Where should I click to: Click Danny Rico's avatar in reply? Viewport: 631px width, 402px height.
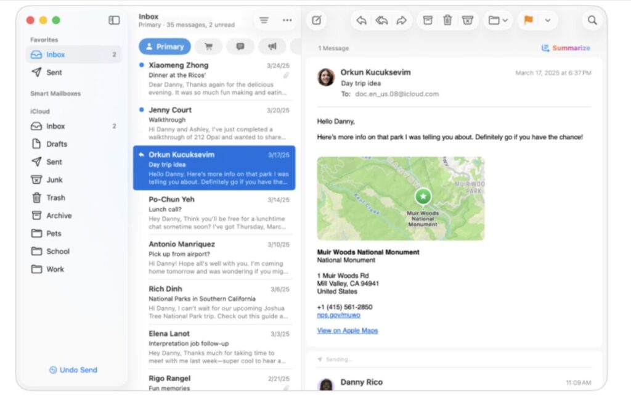pyautogui.click(x=326, y=385)
